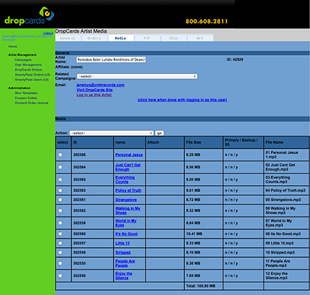Click file size 10.41 MB

tap(194, 234)
